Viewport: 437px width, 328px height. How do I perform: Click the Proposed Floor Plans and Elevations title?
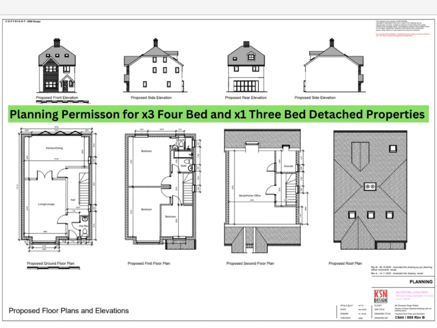69,311
